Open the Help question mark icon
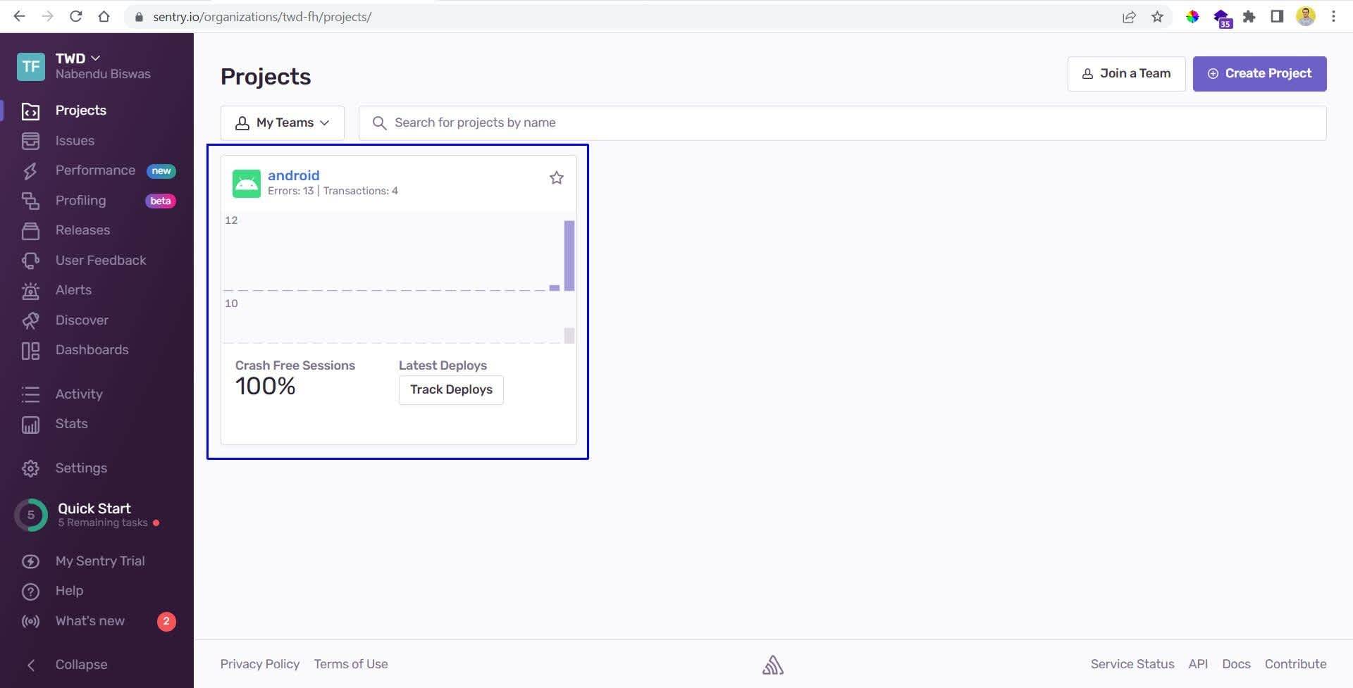This screenshot has height=688, width=1353. pos(30,592)
